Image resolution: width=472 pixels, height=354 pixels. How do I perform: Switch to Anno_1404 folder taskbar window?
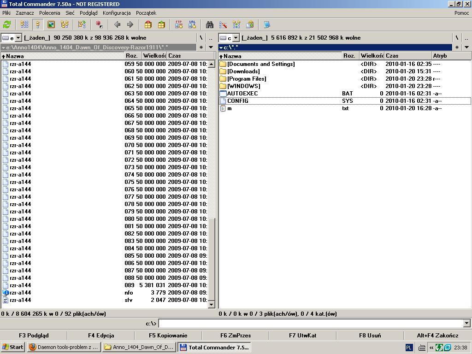pyautogui.click(x=139, y=347)
